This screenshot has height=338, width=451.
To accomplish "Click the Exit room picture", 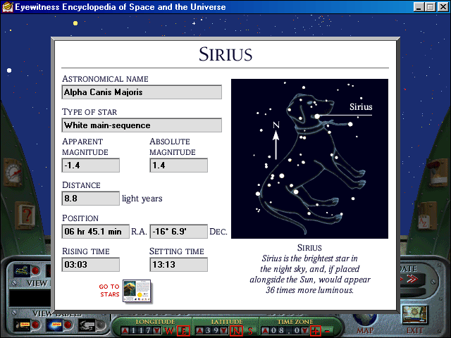I will tap(414, 315).
